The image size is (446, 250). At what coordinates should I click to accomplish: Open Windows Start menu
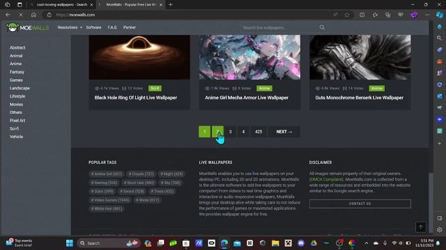pos(70,243)
